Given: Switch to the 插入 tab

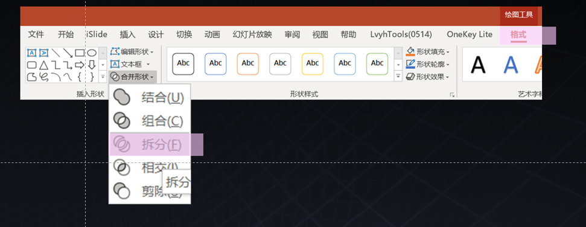Looking at the screenshot, I should coord(127,35).
